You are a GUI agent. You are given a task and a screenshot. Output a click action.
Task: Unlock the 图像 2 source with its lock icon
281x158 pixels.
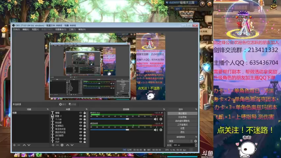click(x=85, y=116)
